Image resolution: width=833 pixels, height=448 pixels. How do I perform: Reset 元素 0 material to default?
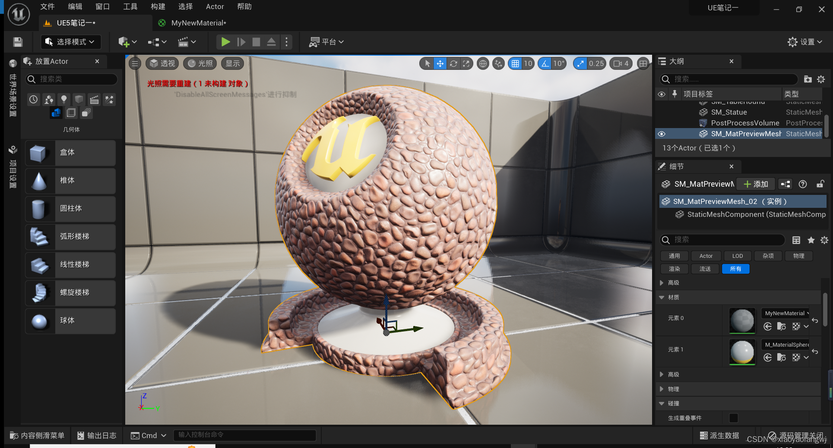tap(815, 320)
